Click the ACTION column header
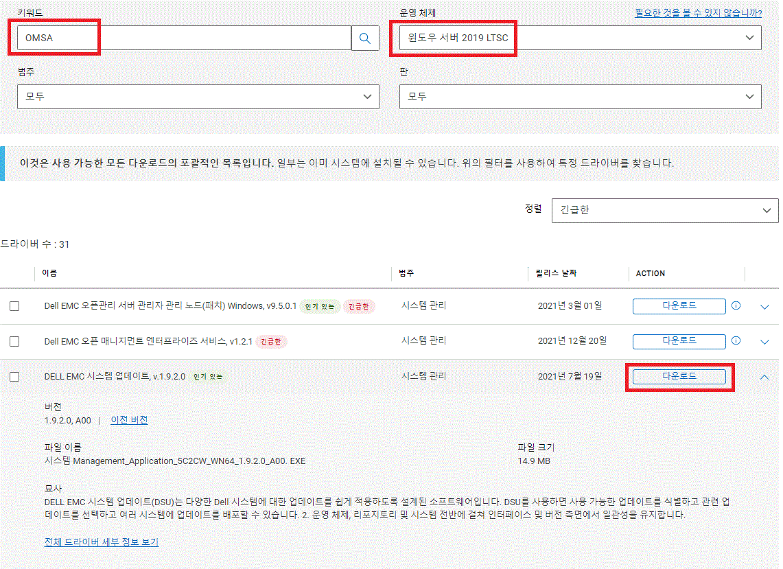Screen dimensions: 783x569 point(650,273)
